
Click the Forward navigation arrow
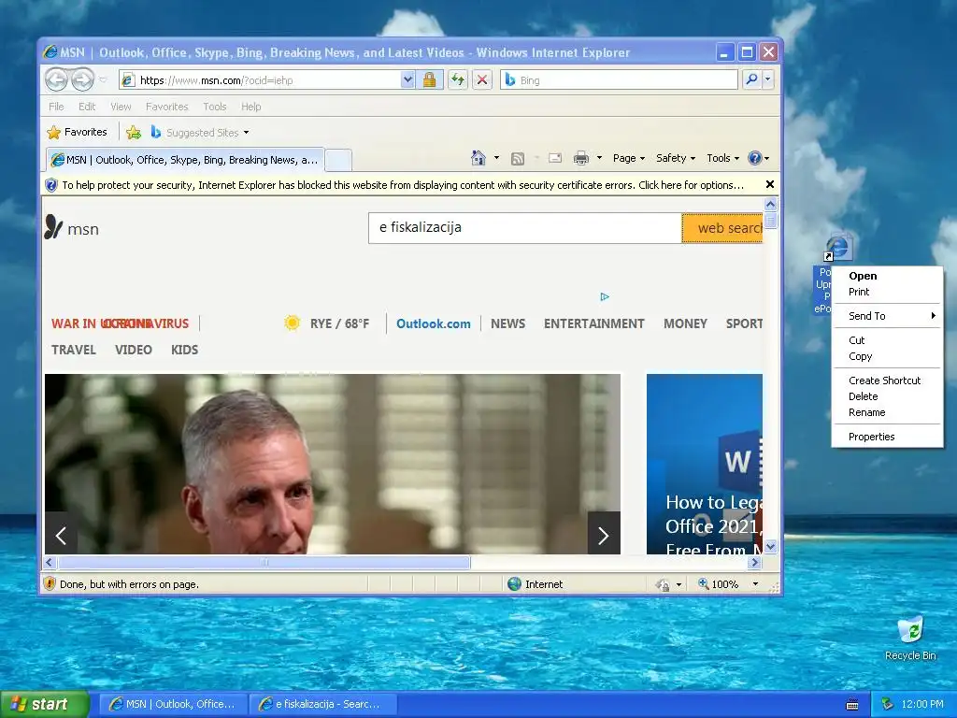coord(82,79)
